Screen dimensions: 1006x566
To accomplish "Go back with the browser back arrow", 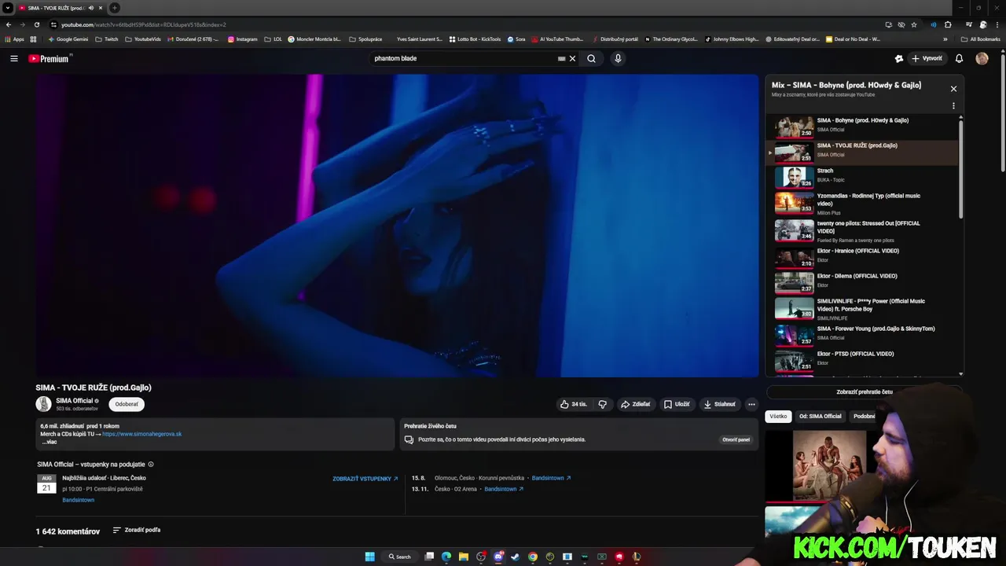I will pos(9,24).
